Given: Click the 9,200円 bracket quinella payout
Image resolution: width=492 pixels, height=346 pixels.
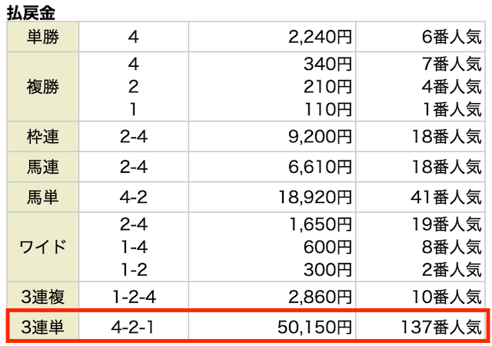Looking at the screenshot, I should [320, 137].
